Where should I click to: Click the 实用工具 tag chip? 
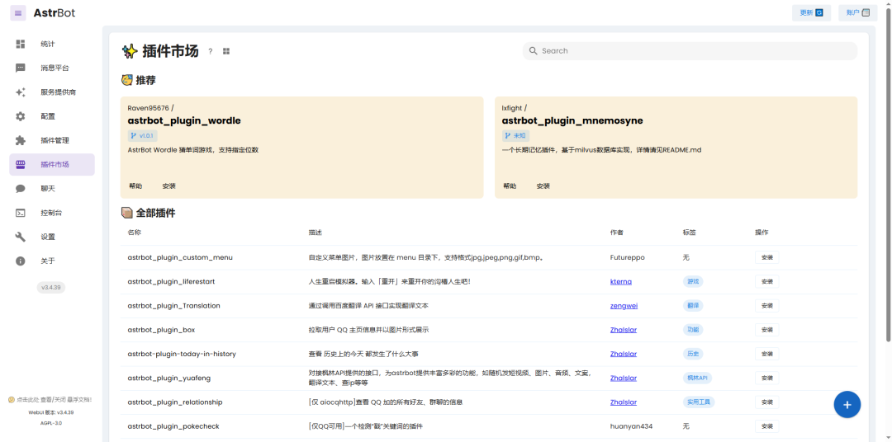pos(699,402)
